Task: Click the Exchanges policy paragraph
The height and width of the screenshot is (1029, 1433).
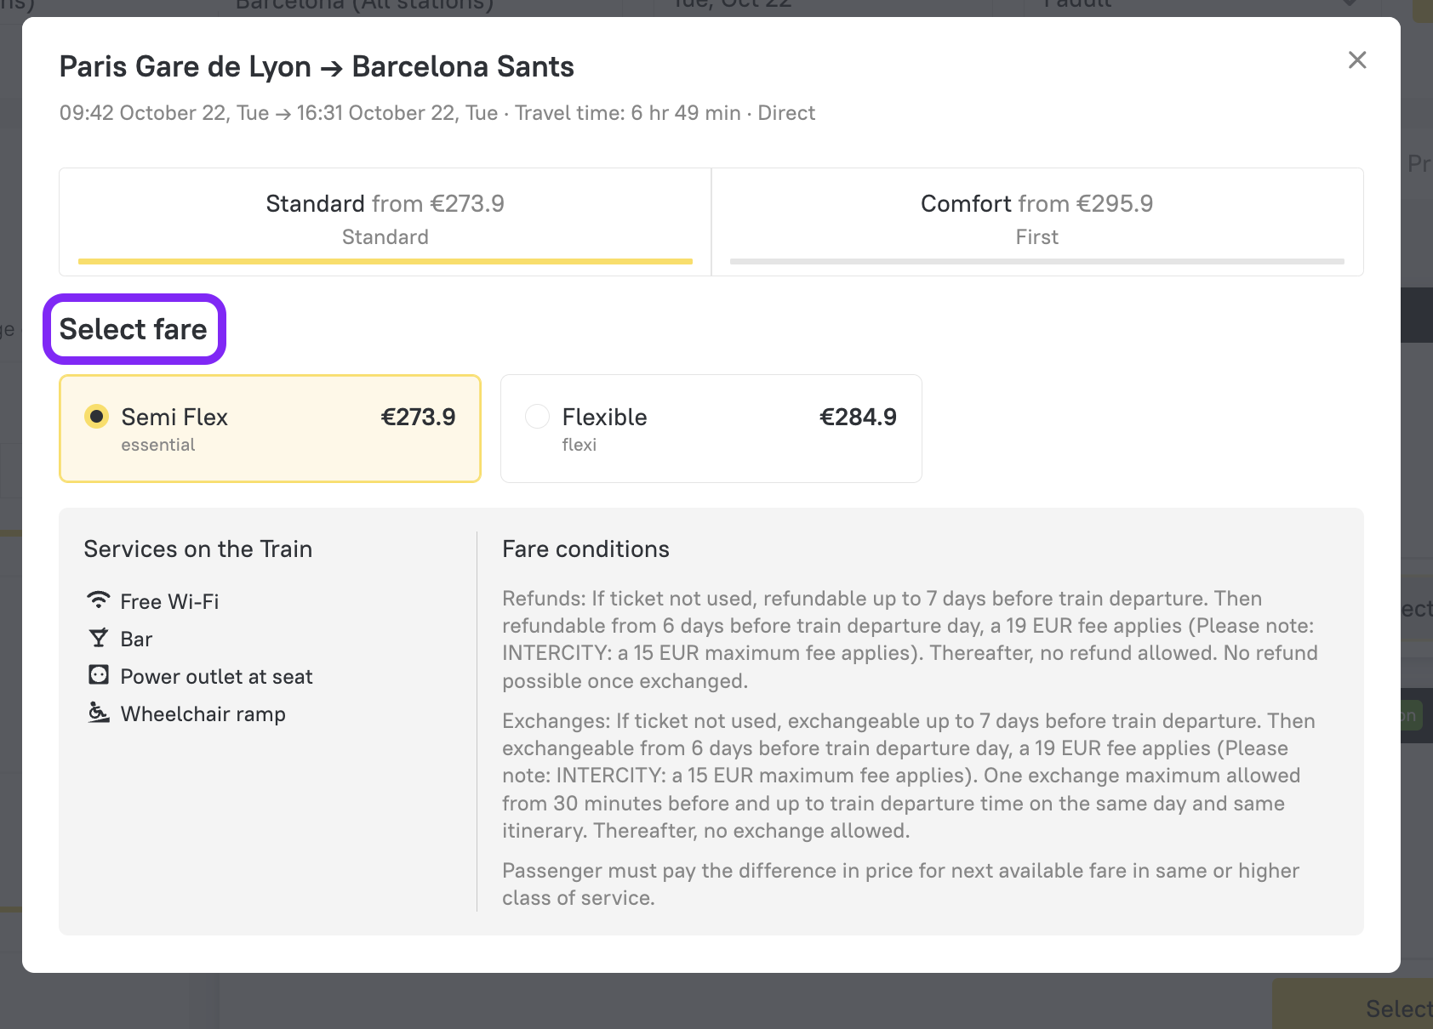Action: (x=909, y=776)
